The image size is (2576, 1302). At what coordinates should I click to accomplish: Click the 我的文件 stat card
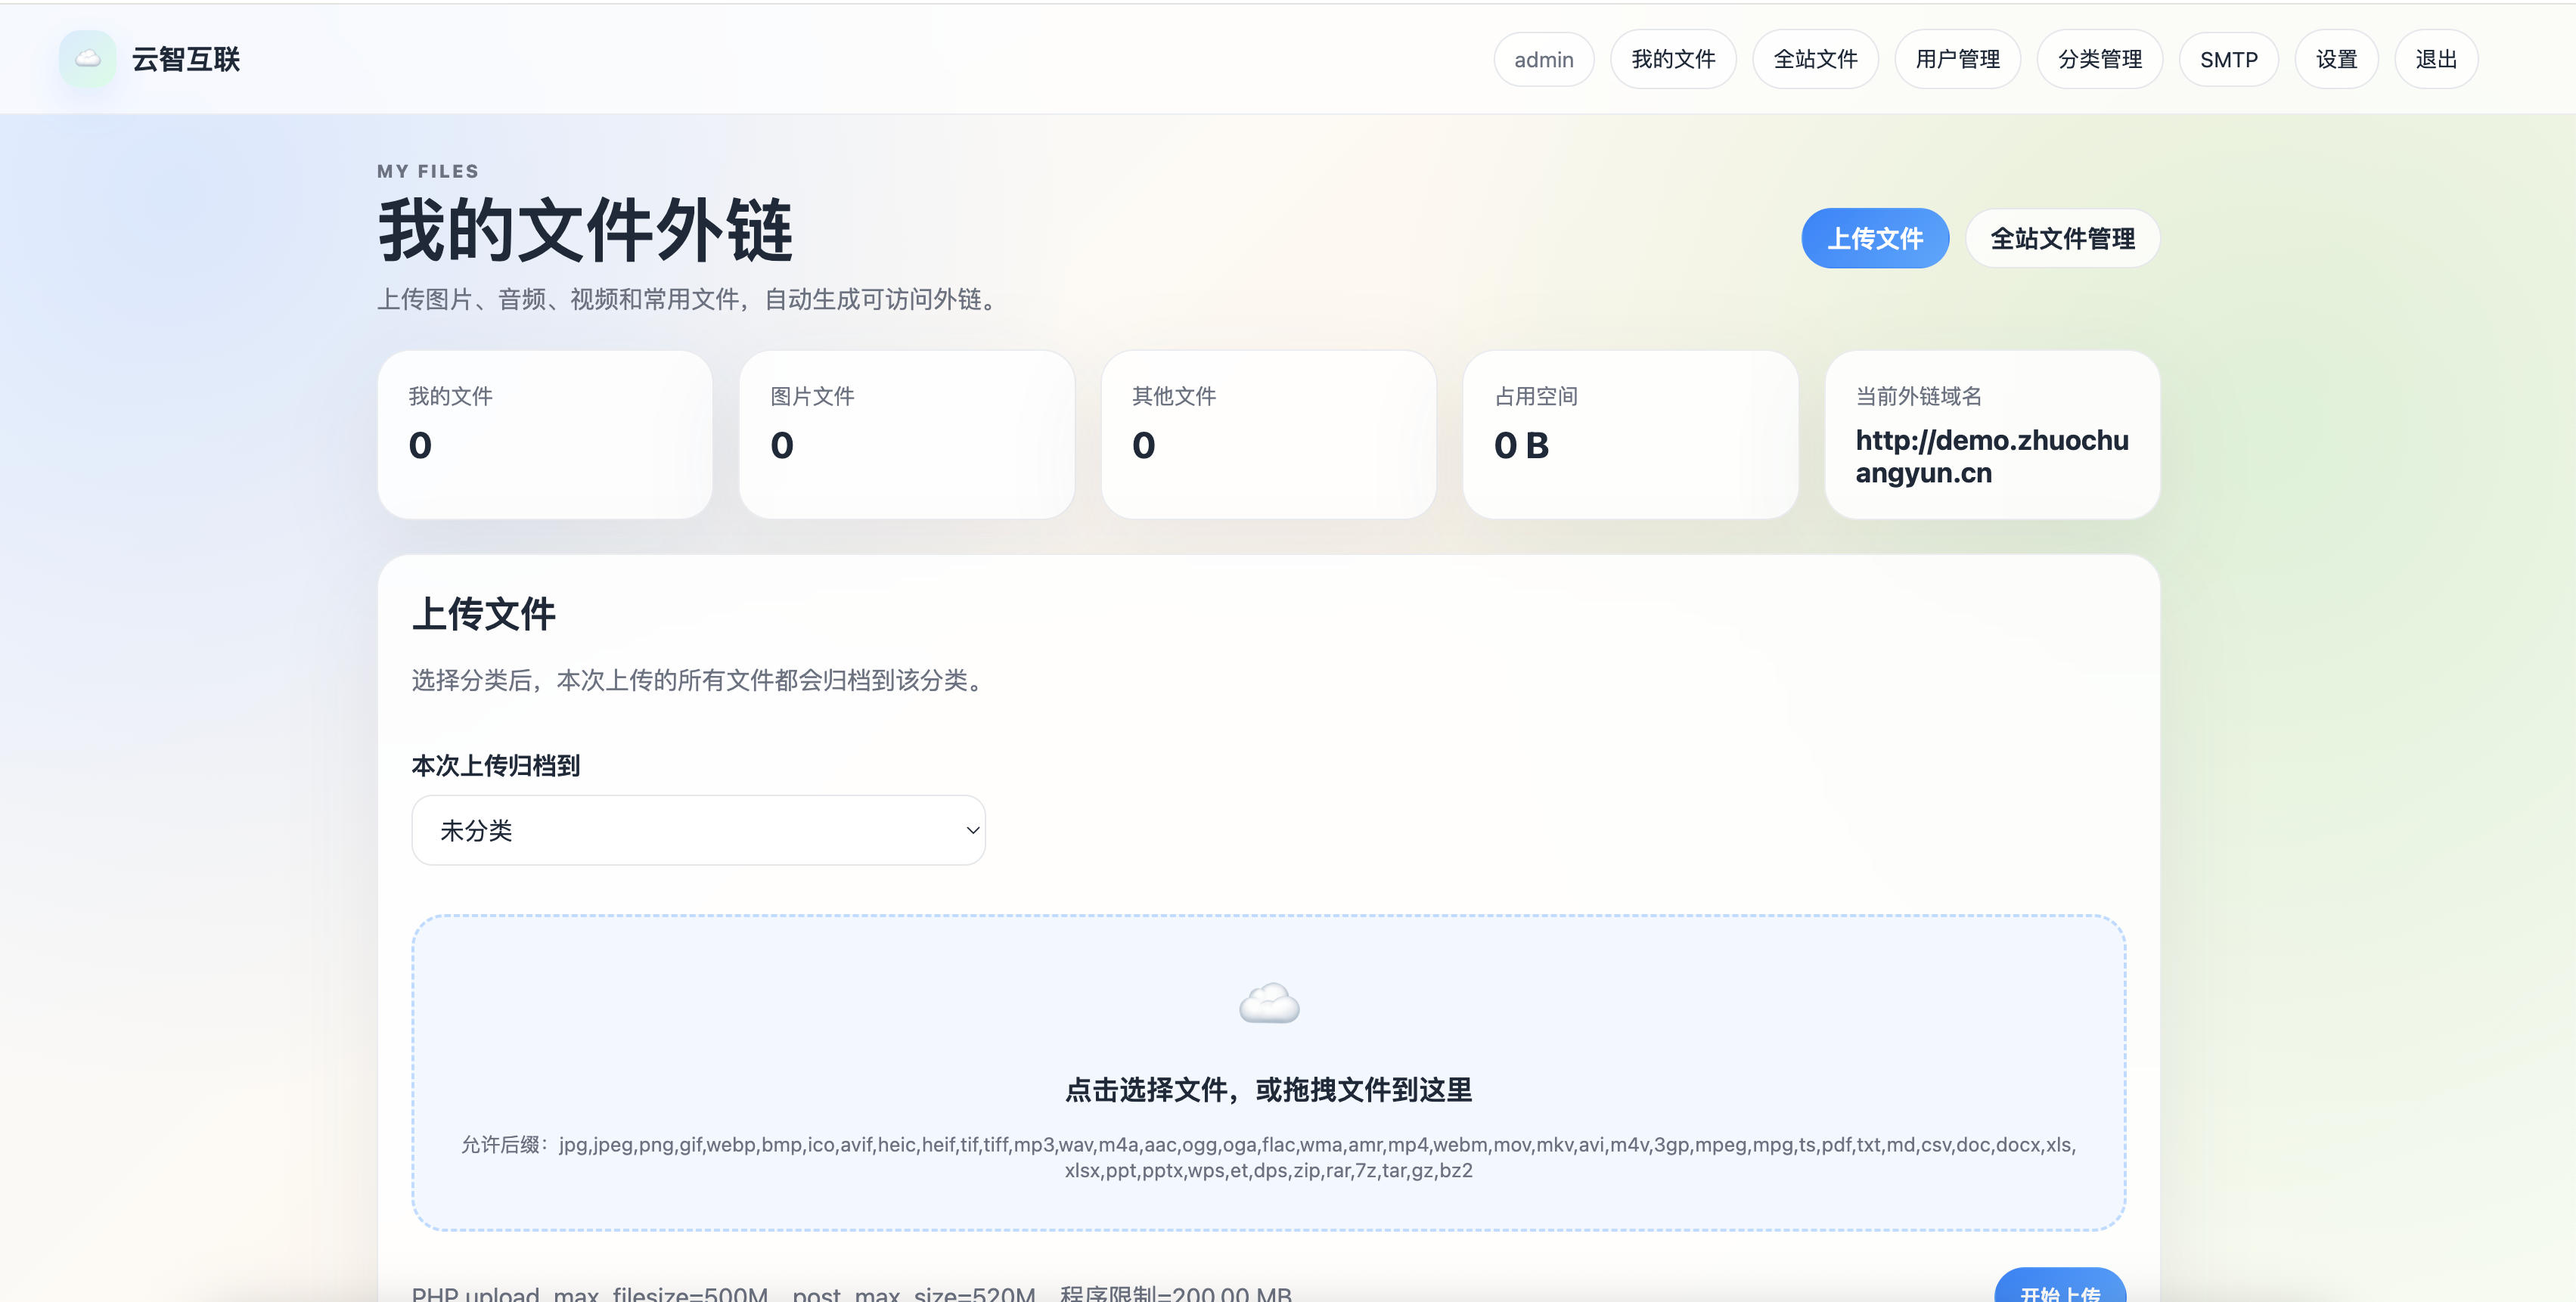(545, 434)
